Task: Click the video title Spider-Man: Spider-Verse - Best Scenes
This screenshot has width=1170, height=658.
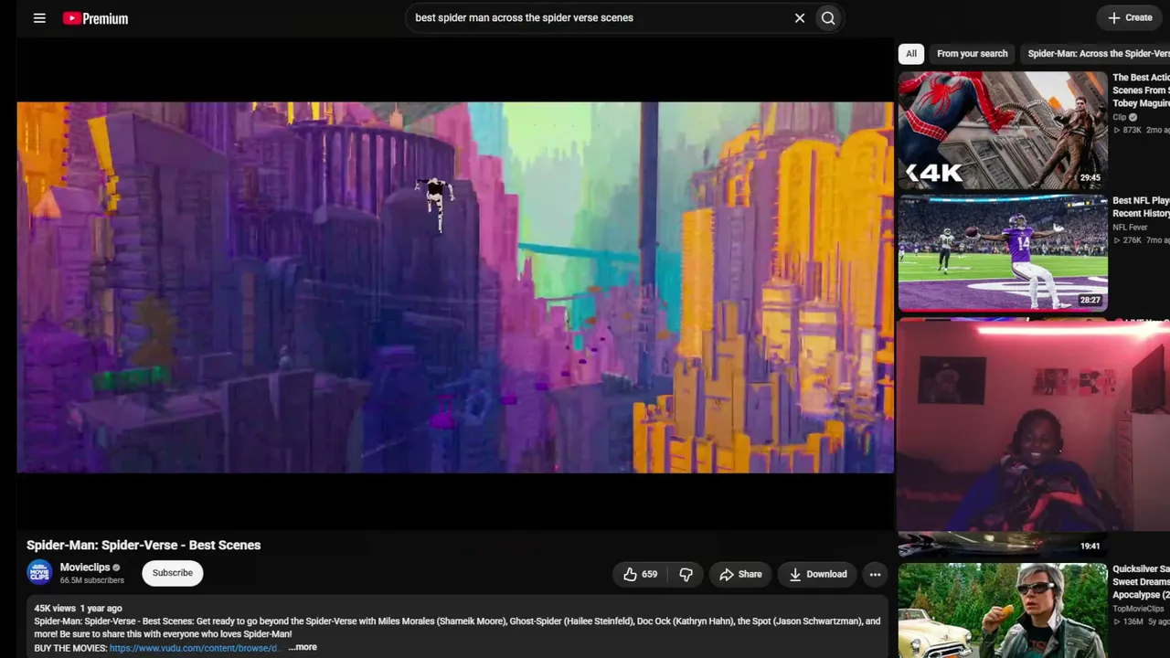Action: 144,545
